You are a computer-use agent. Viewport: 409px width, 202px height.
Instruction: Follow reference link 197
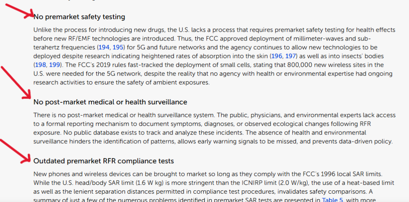[291, 56]
